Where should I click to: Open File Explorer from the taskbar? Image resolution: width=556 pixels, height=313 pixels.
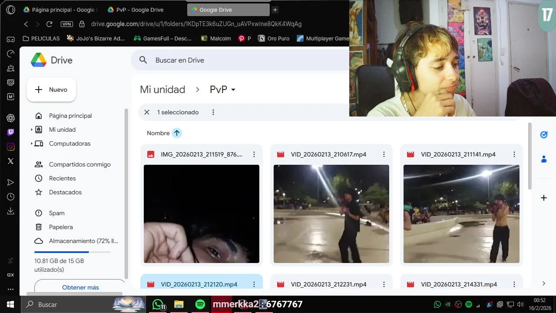(179, 304)
